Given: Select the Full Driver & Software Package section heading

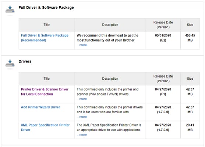Looking at the screenshot, I should pos(46,8).
